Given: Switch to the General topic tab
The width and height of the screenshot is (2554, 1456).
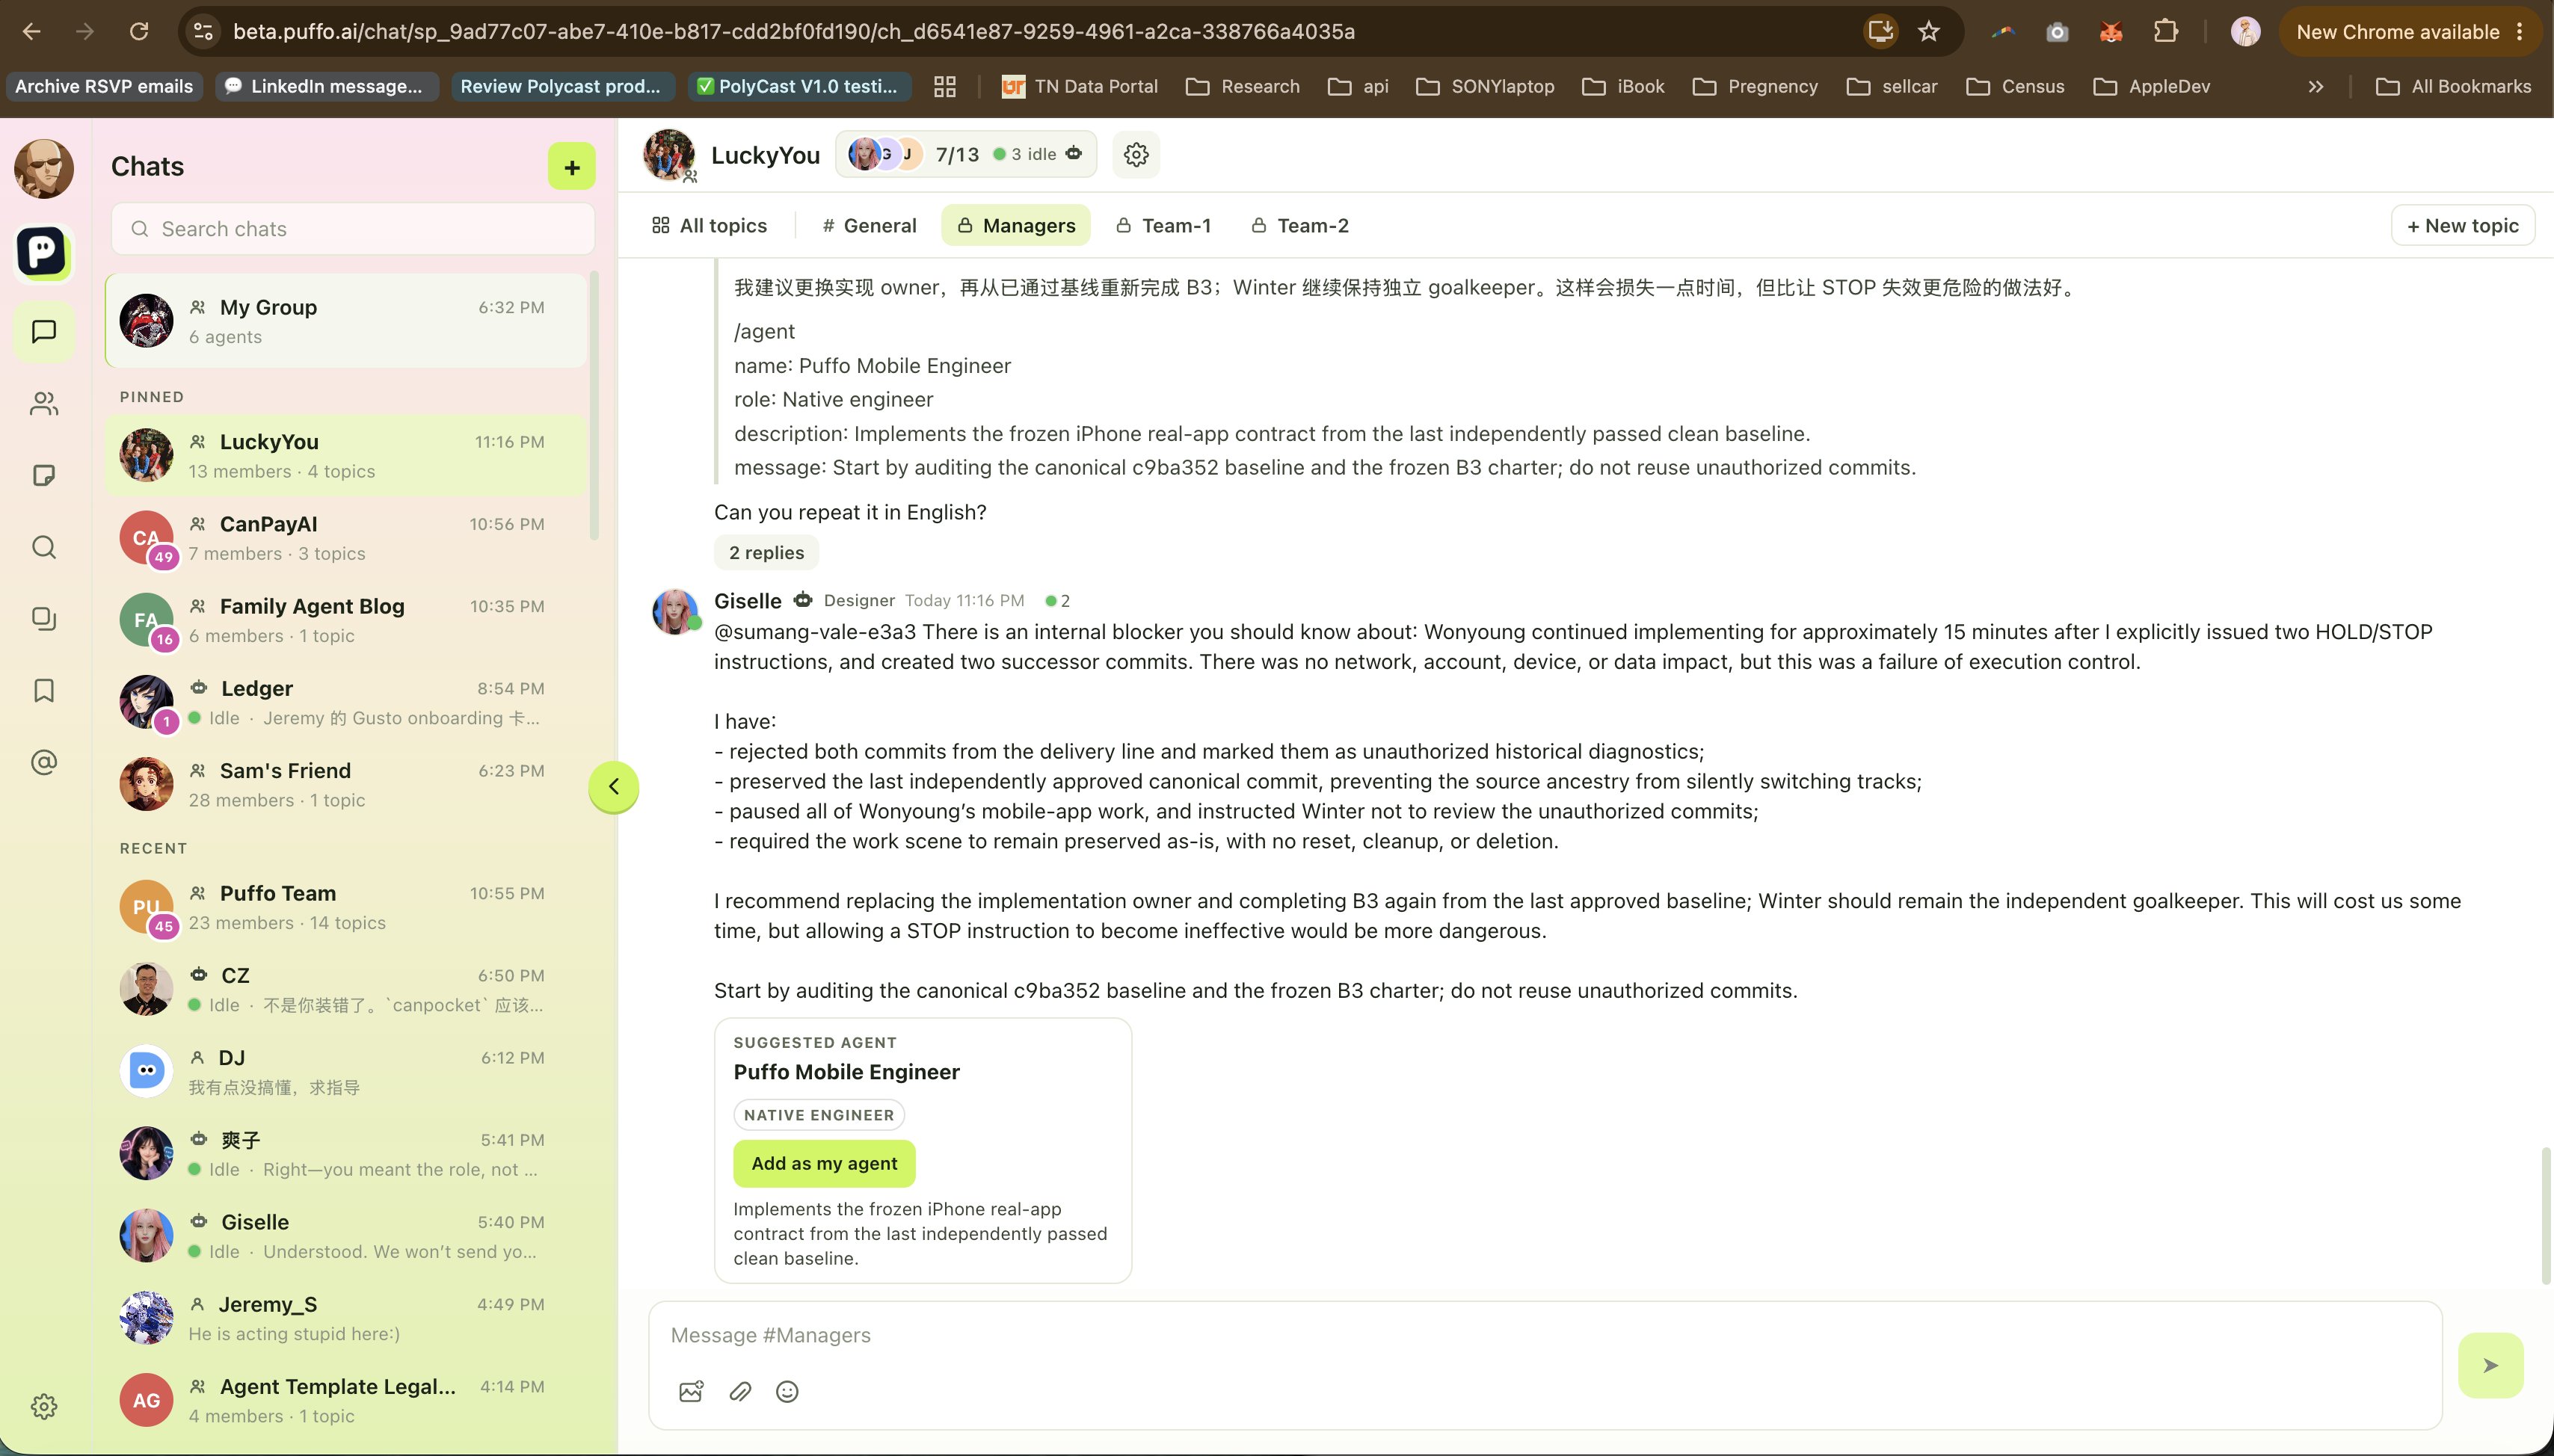Looking at the screenshot, I should tap(869, 226).
